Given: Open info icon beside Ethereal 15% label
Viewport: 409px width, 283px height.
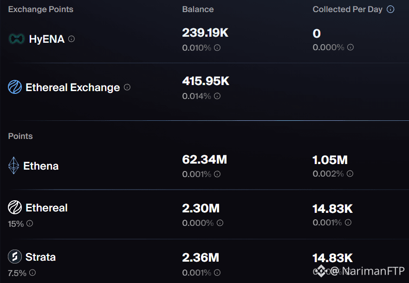Looking at the screenshot, I should point(30,224).
